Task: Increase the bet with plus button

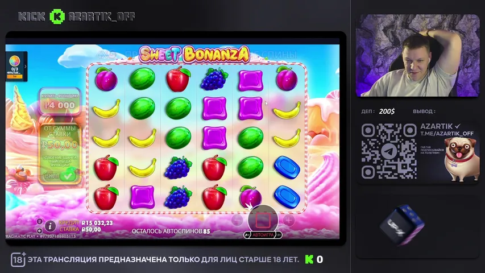Action: coord(289,220)
